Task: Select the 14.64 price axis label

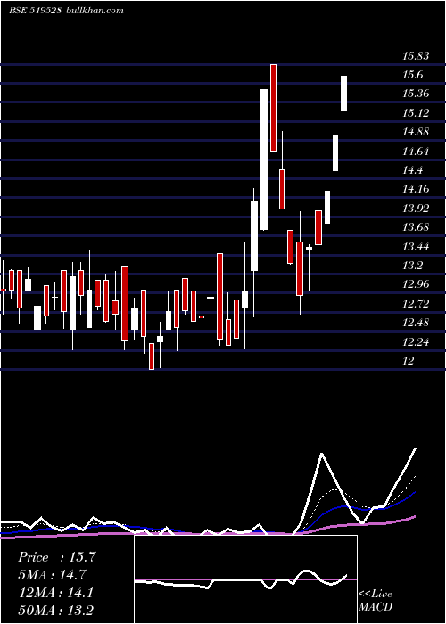Action: coord(416,152)
